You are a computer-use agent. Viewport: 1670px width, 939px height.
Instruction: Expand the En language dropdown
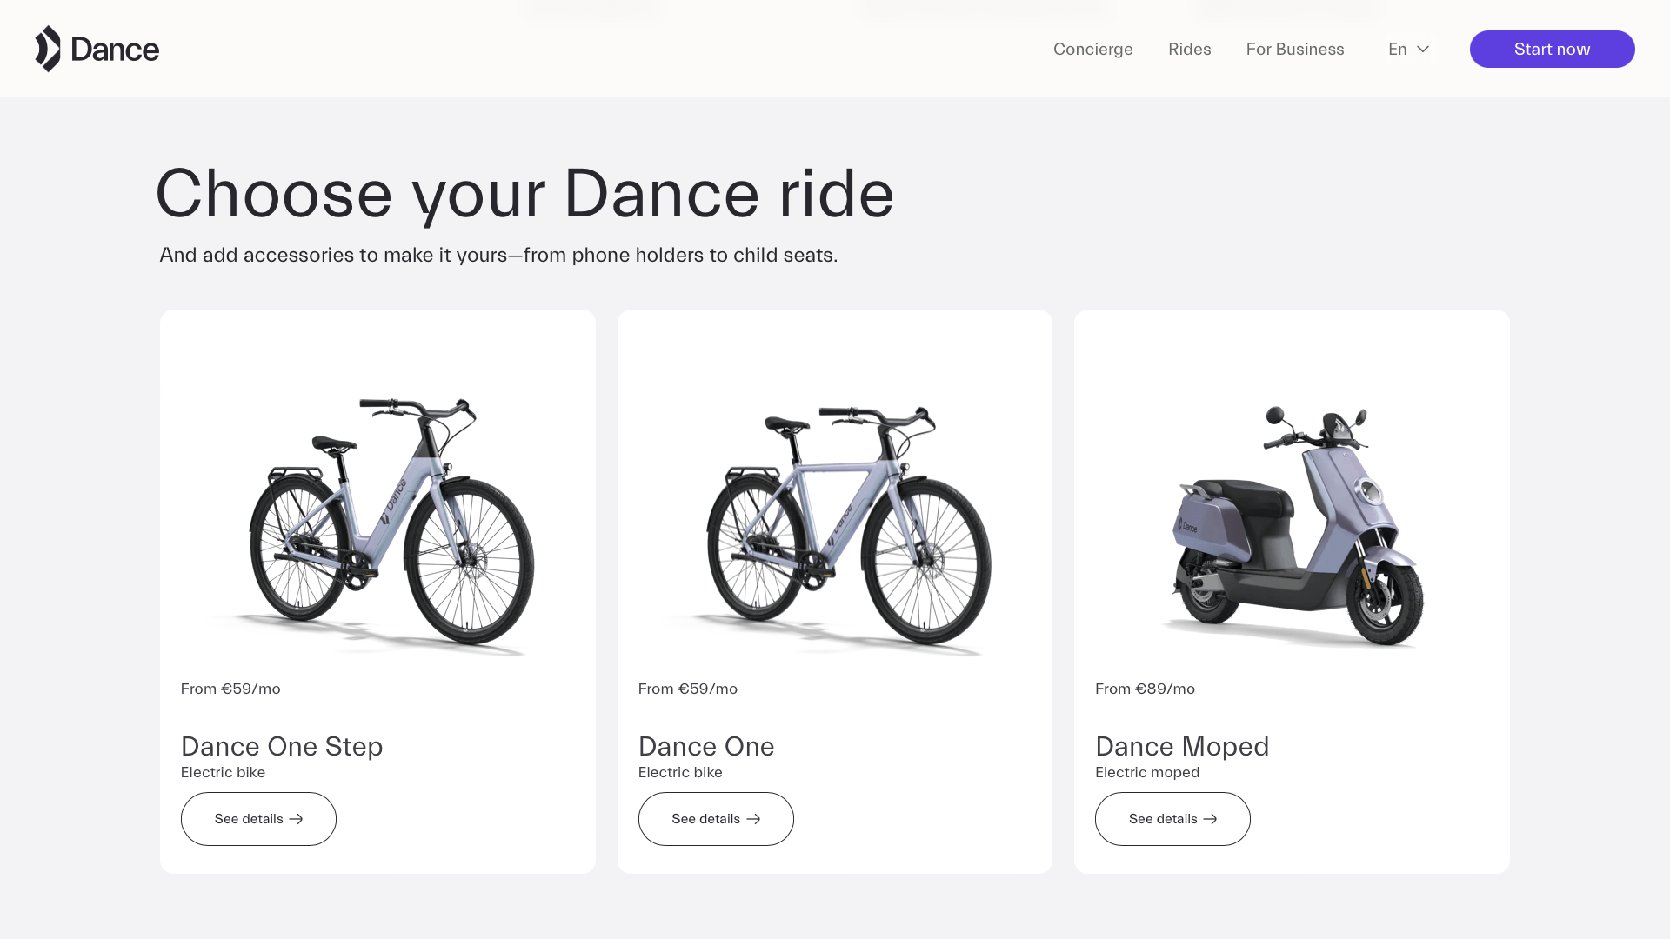(1398, 49)
